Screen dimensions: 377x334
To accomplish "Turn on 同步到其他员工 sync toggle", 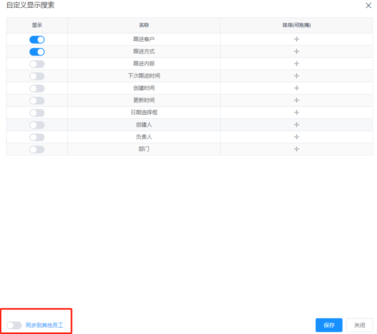I will coord(14,325).
